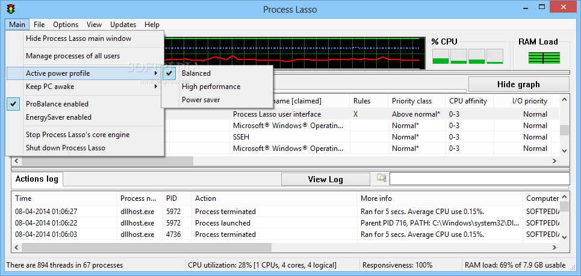Screen dimensions: 581x276
Task: Click the actions log horizontal scrollbar
Action: tap(146, 248)
